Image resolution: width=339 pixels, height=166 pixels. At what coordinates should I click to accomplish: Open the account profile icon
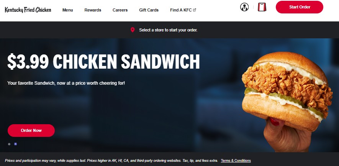tap(244, 7)
